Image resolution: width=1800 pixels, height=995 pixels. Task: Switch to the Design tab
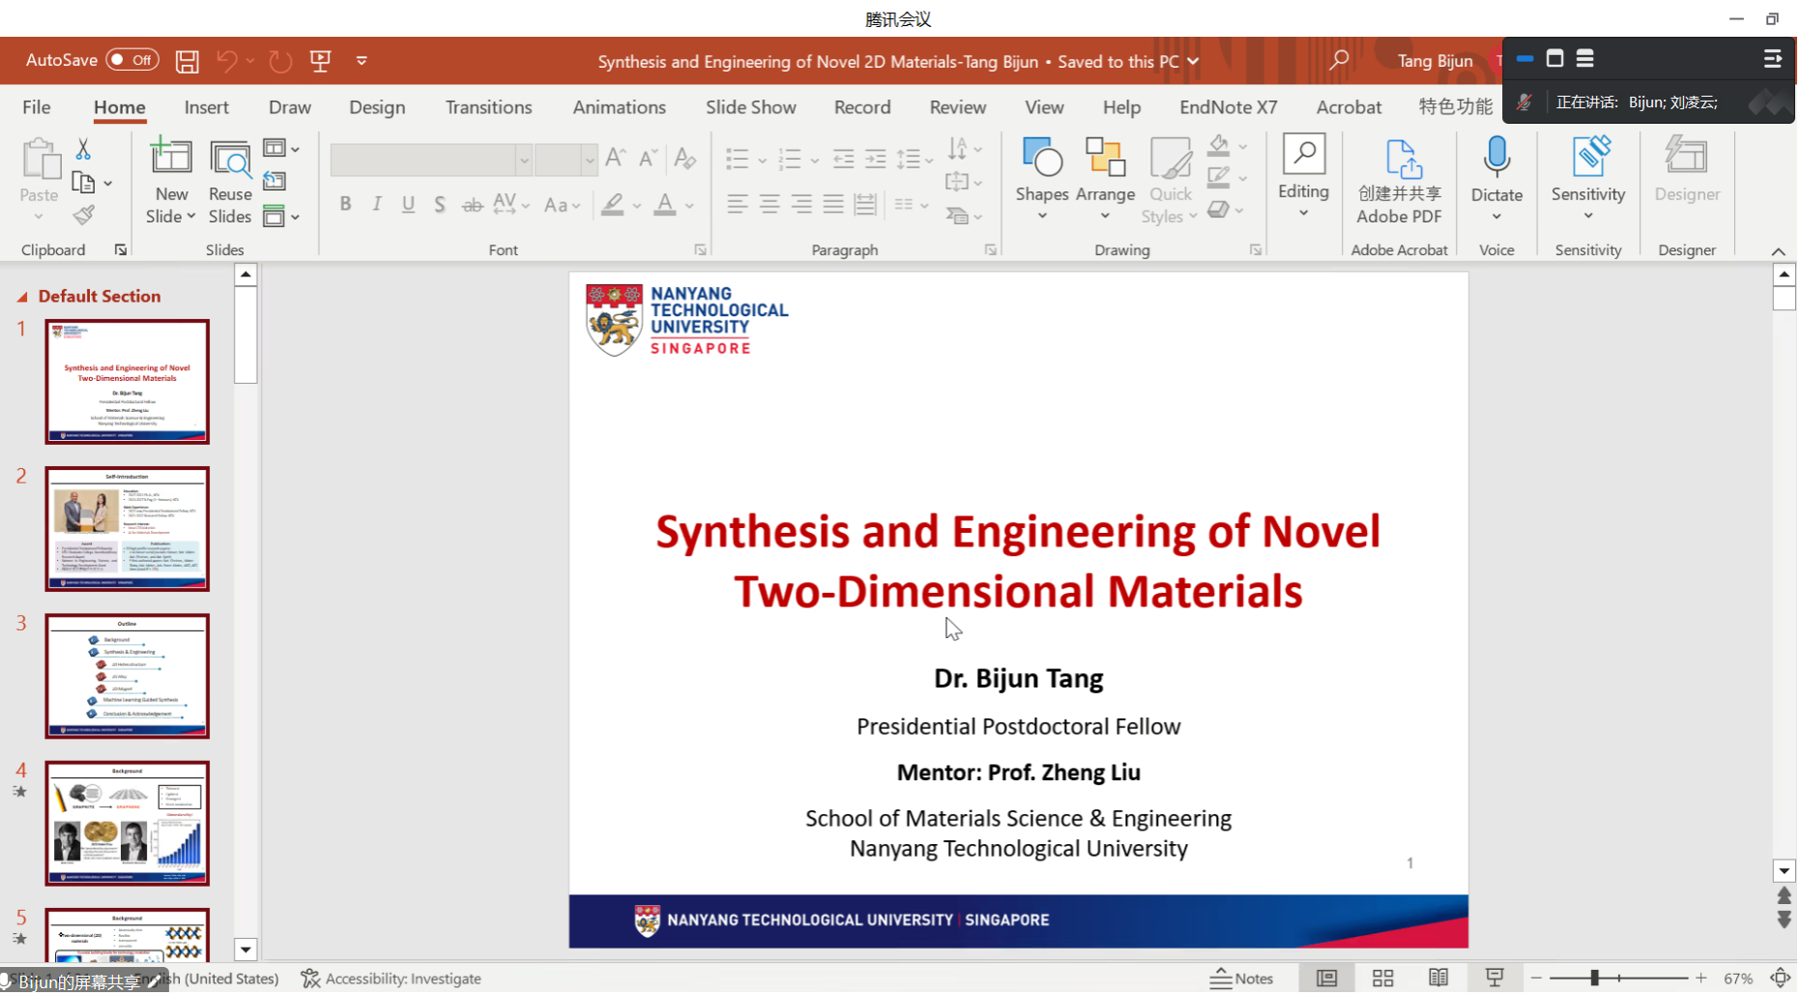[377, 107]
